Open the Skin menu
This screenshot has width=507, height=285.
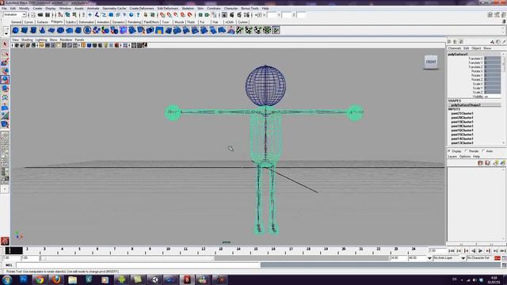pyautogui.click(x=200, y=9)
